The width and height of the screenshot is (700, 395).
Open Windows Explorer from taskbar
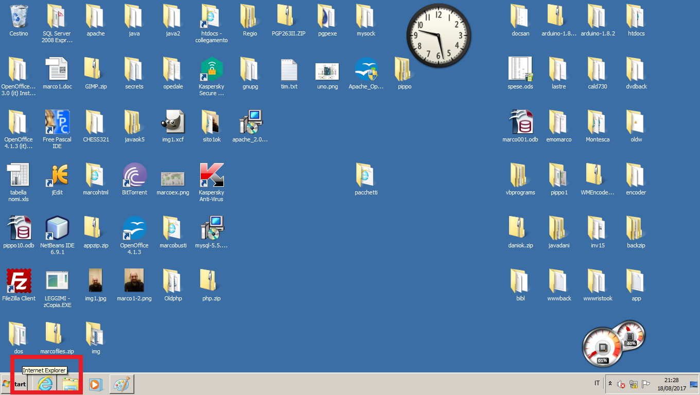click(70, 384)
